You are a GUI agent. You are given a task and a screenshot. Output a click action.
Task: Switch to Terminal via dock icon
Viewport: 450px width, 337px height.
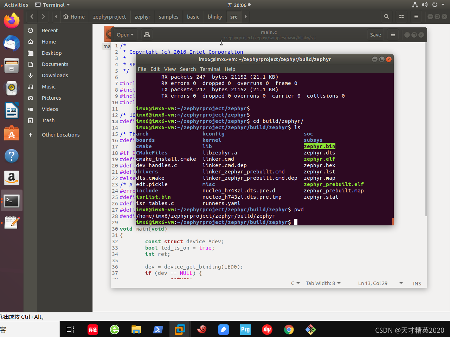coord(12,201)
